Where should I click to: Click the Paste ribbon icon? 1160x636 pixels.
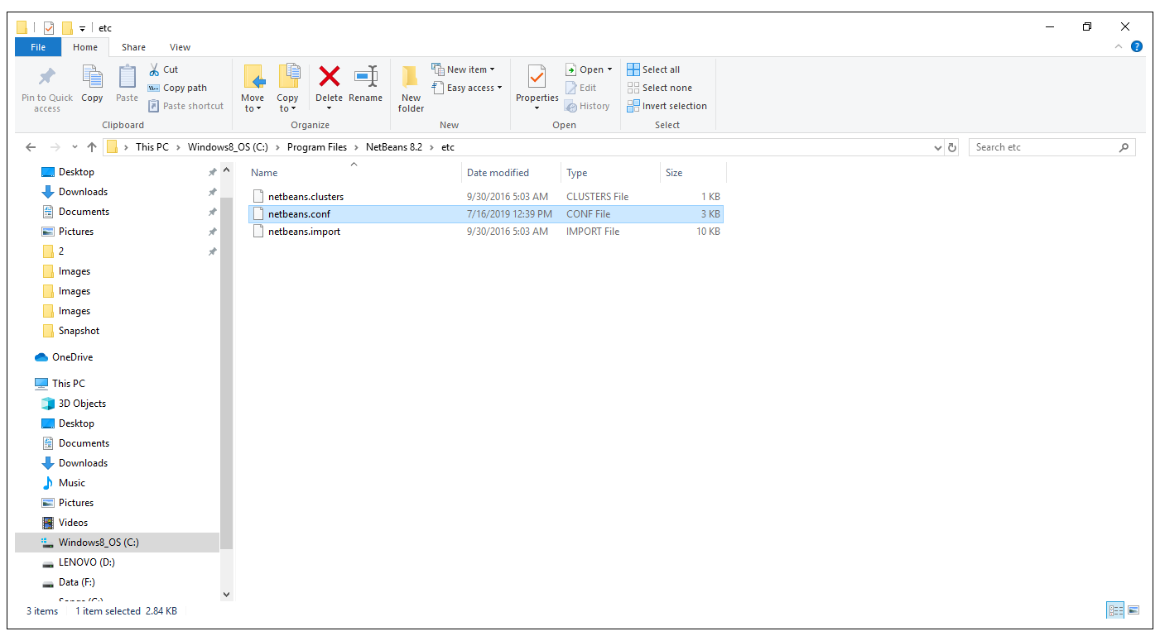point(127,77)
